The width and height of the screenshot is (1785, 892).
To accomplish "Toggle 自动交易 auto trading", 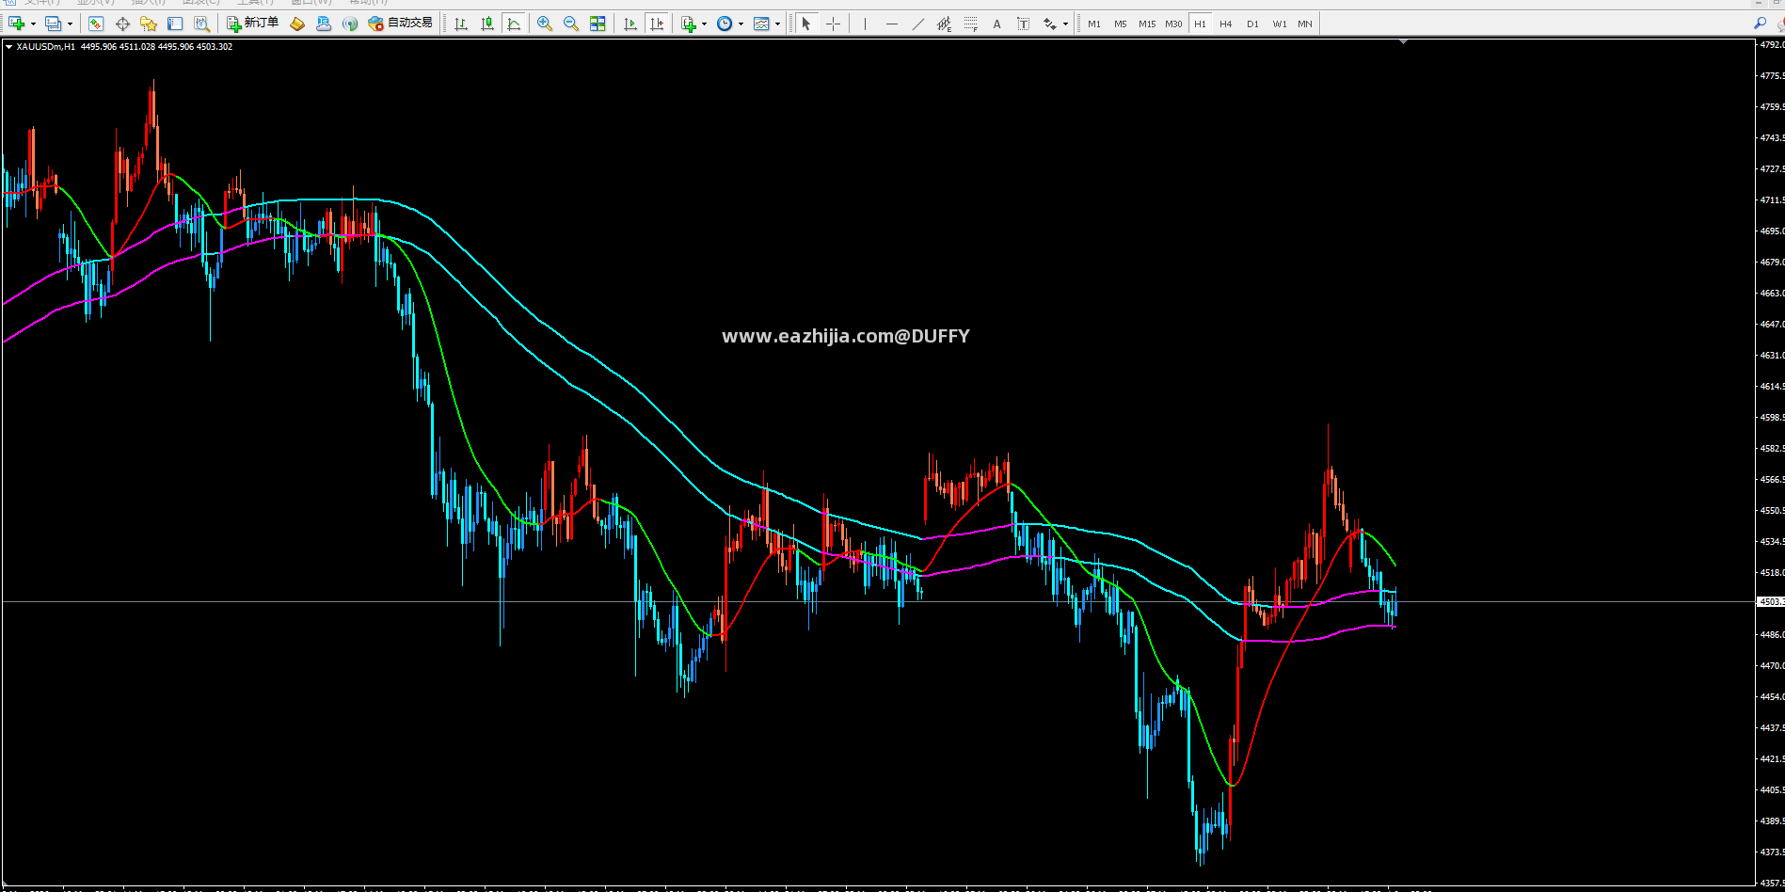I will (401, 24).
